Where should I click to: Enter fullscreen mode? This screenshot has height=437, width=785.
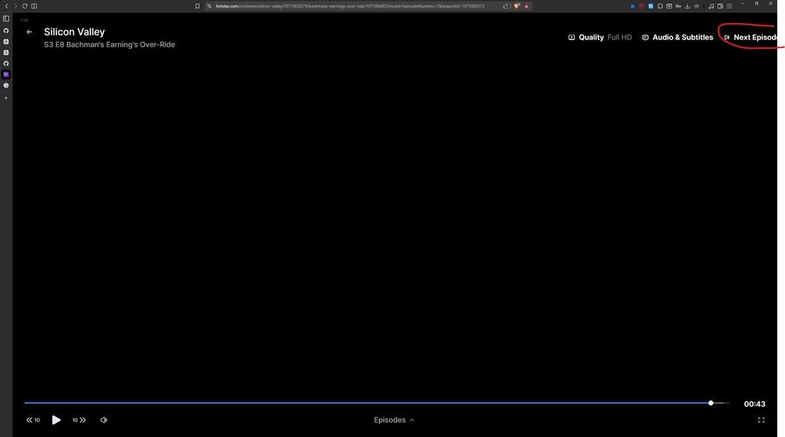click(761, 420)
